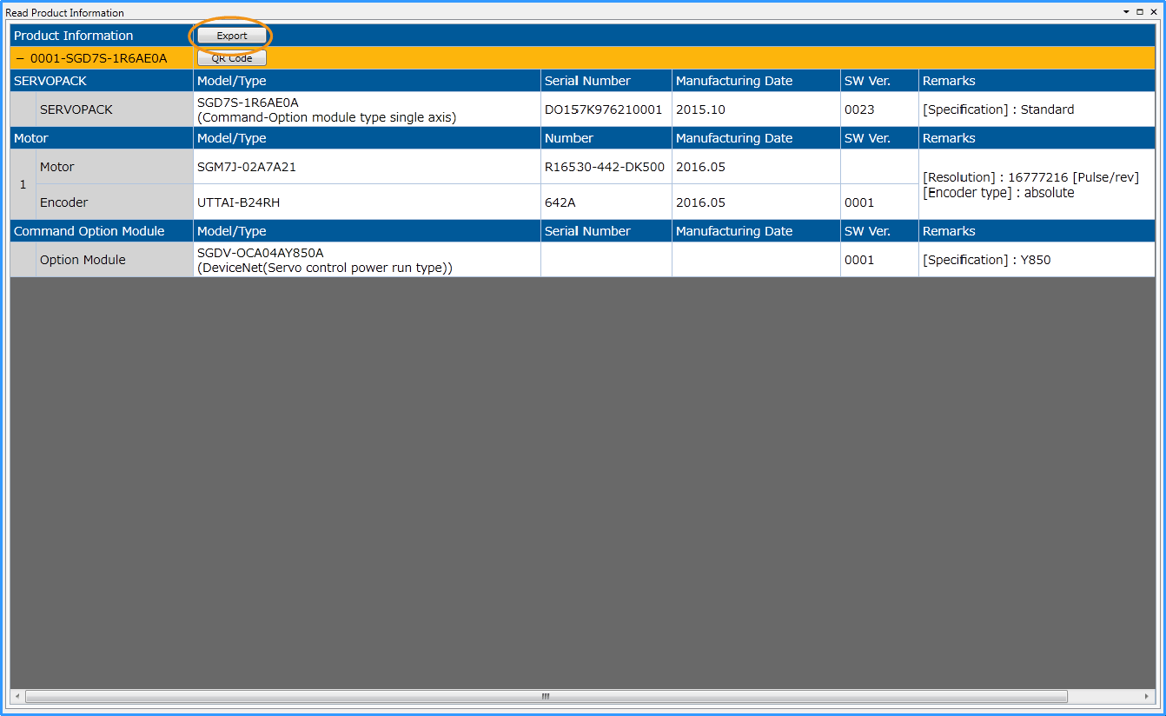Select serial number DO157K976210001
The width and height of the screenshot is (1166, 716).
point(603,109)
